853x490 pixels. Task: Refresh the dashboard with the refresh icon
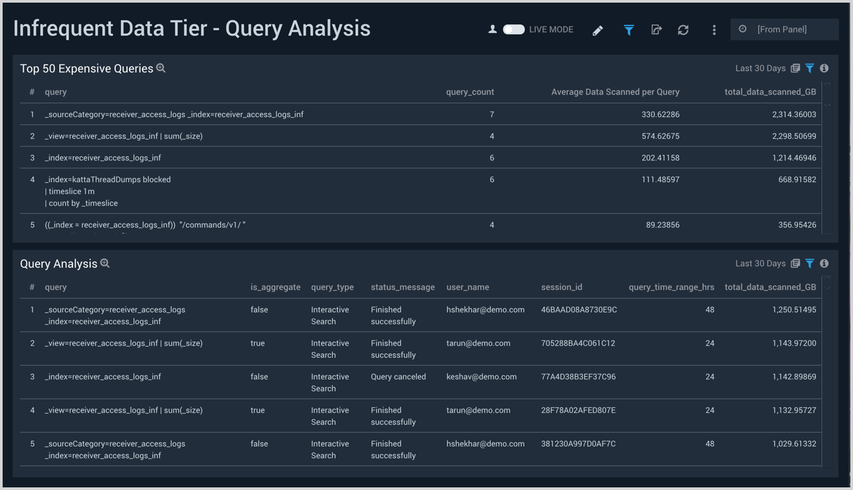pos(683,30)
